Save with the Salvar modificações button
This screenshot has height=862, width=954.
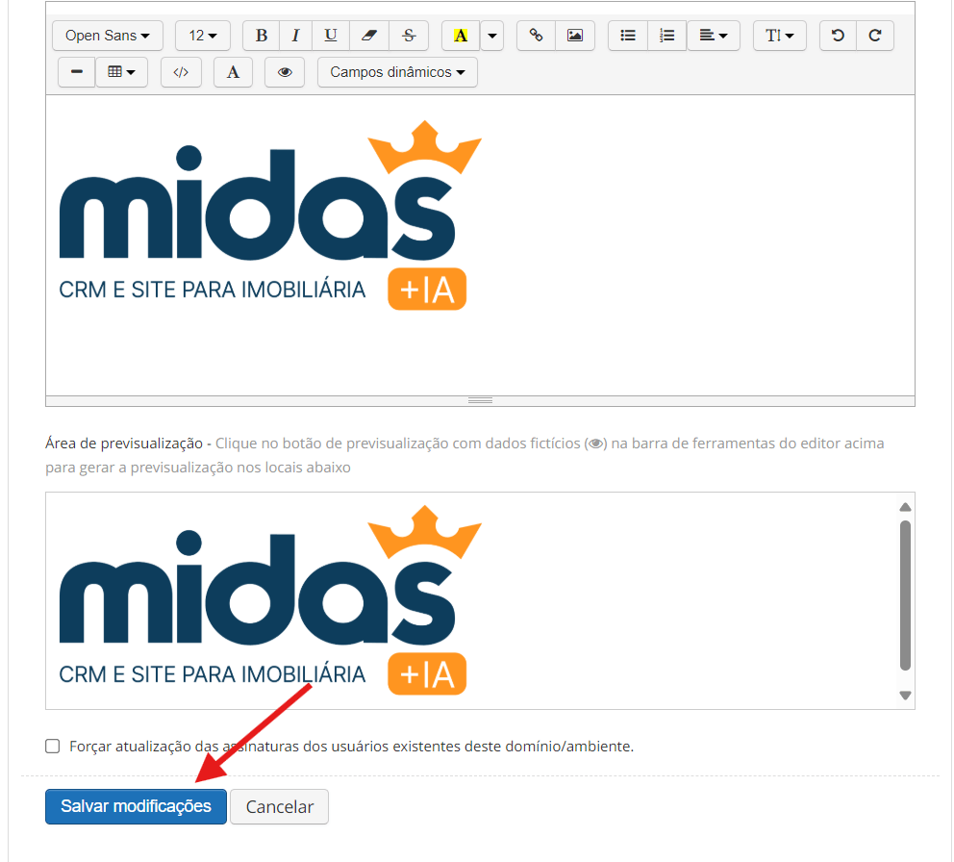tap(136, 806)
